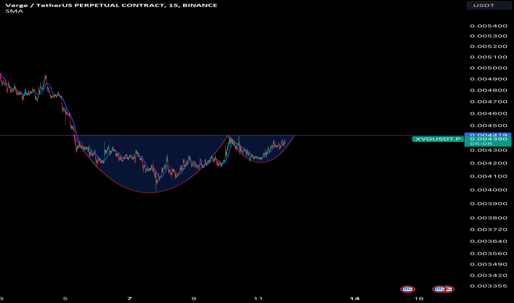Viewport: 514px width, 303px height.
Task: Click the XVGUSDT.P symbol tag
Action: point(438,139)
